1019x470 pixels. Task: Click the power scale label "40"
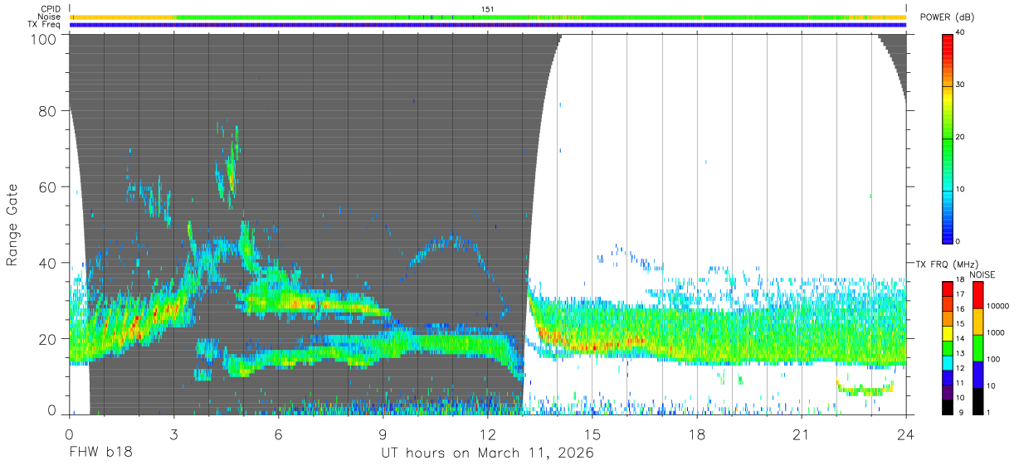[x=961, y=33]
